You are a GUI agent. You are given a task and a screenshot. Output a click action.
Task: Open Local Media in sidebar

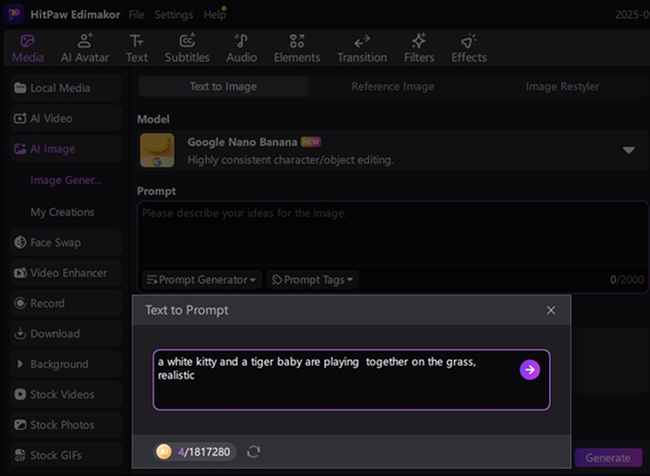(67, 88)
